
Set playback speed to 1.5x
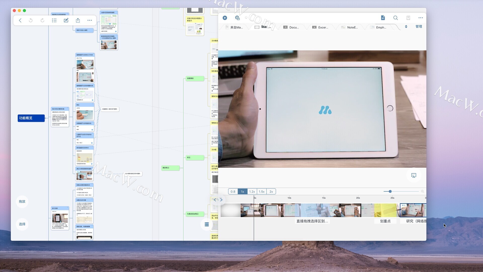pos(262,192)
